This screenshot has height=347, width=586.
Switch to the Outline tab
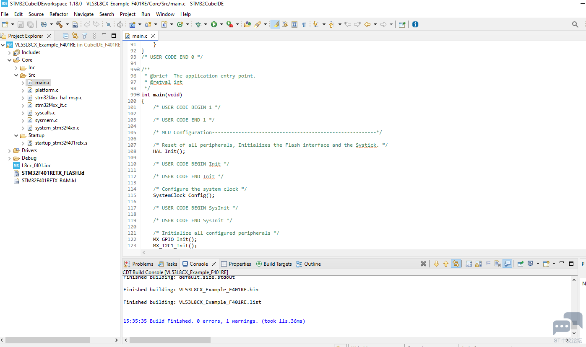(308, 264)
